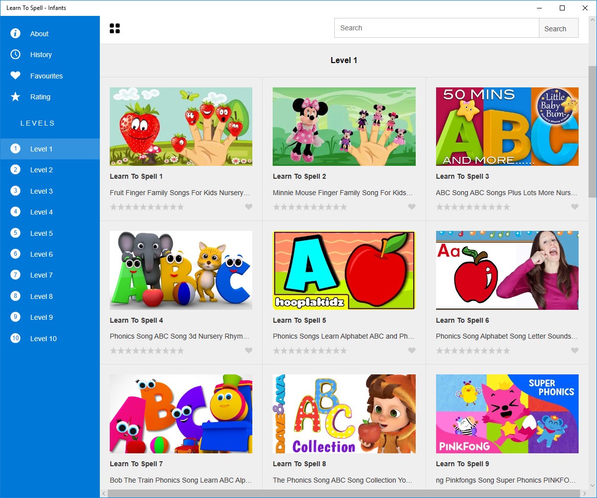Rate Learn To Spell 3 using star bar

coord(473,207)
